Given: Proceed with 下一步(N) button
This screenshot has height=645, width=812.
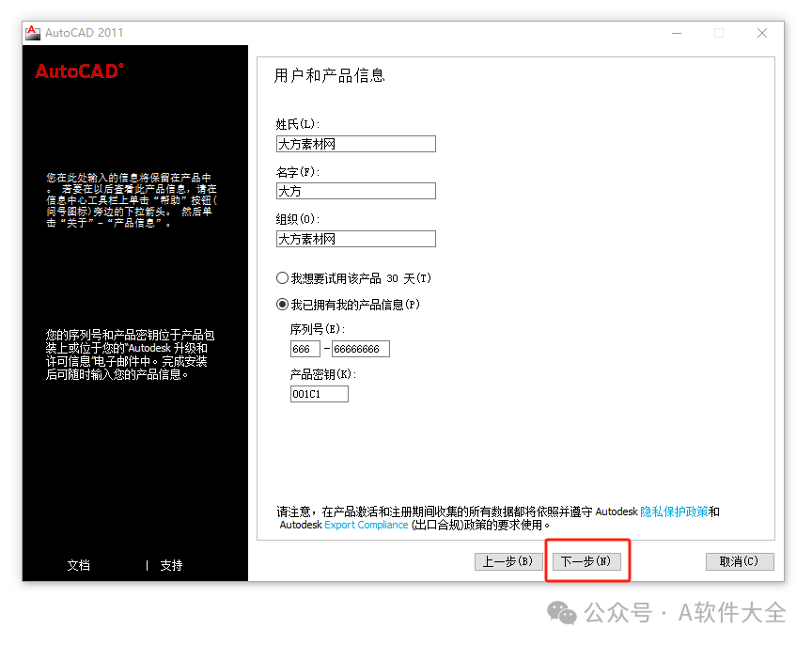Looking at the screenshot, I should (x=586, y=561).
